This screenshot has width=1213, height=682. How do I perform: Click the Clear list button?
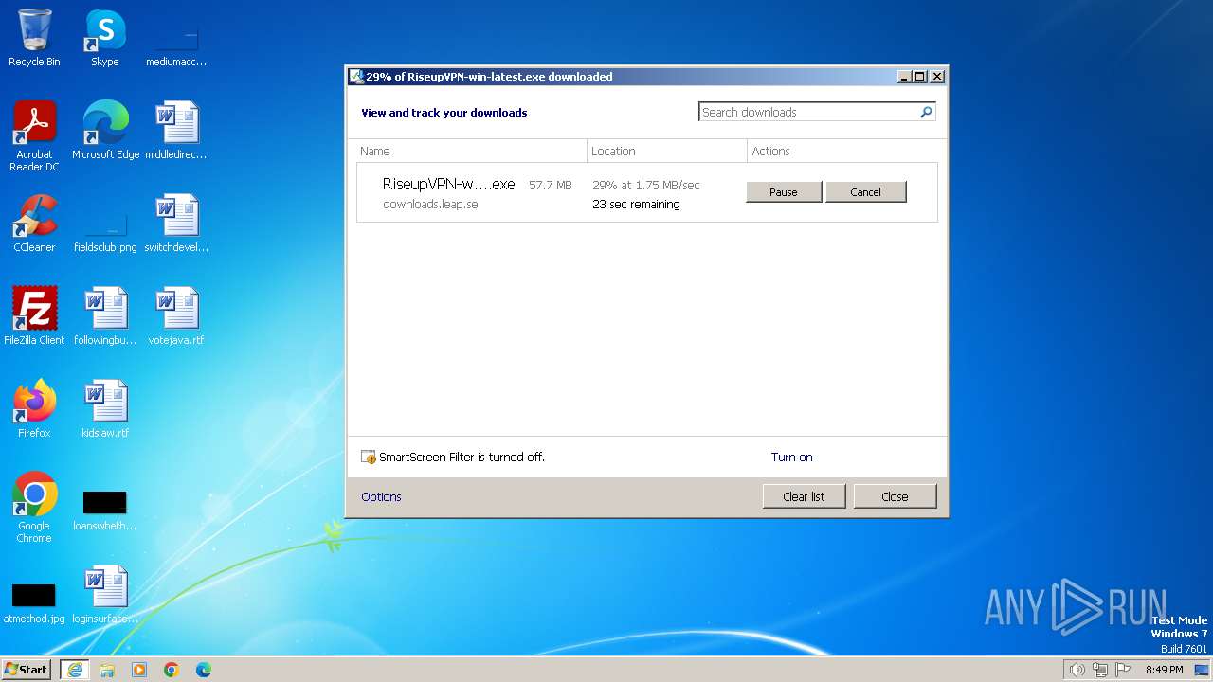tap(804, 496)
